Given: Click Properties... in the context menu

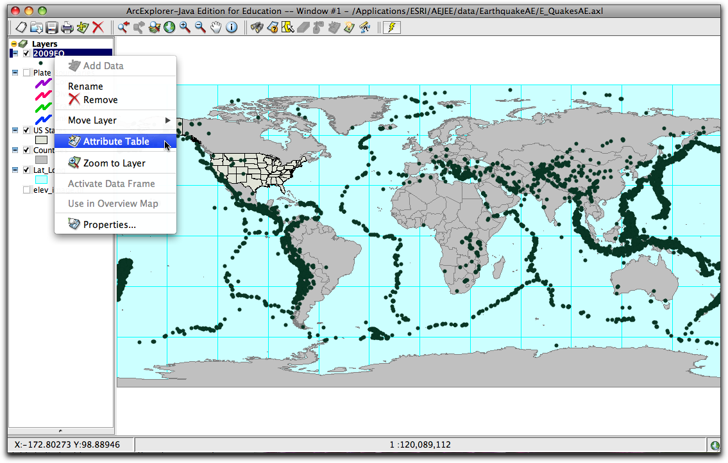Looking at the screenshot, I should tap(109, 224).
